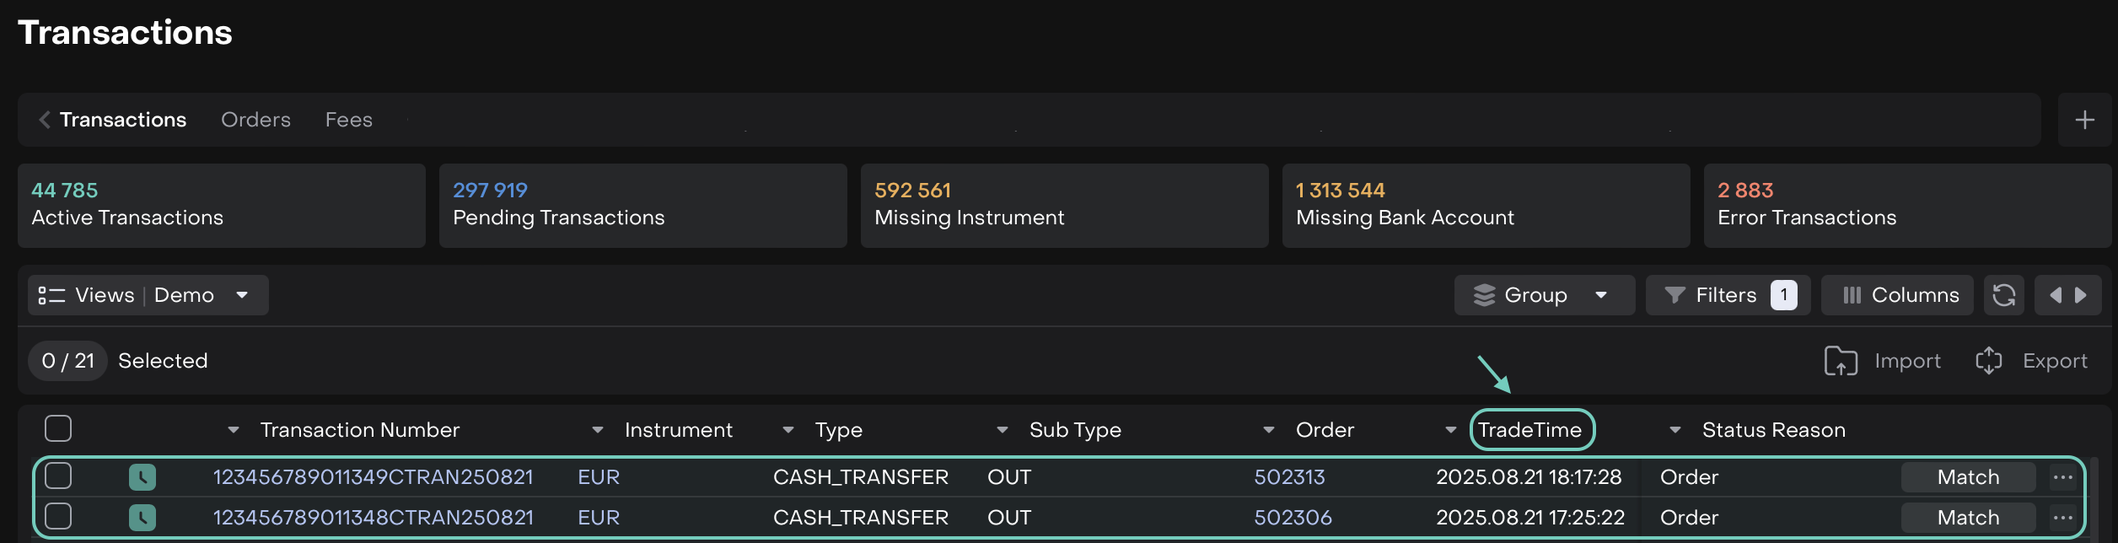This screenshot has width=2118, height=543.
Task: Click the plus icon to add tab
Action: pos(2084,120)
